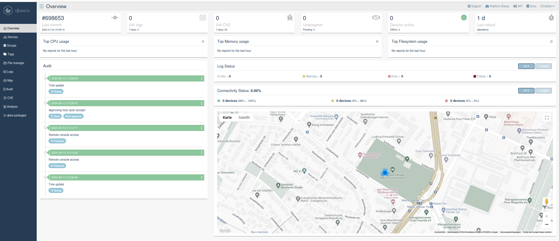Click the qbee.io logo
The height and width of the screenshot is (241, 559).
click(x=17, y=10)
